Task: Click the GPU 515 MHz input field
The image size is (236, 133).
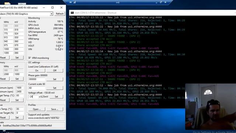Action: (8, 30)
